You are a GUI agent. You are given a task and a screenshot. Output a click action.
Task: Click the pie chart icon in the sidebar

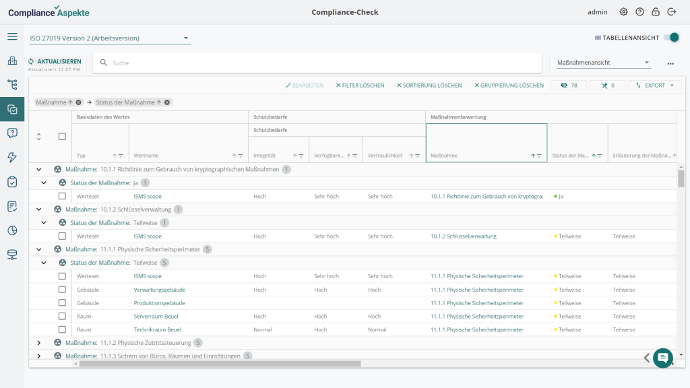click(12, 230)
